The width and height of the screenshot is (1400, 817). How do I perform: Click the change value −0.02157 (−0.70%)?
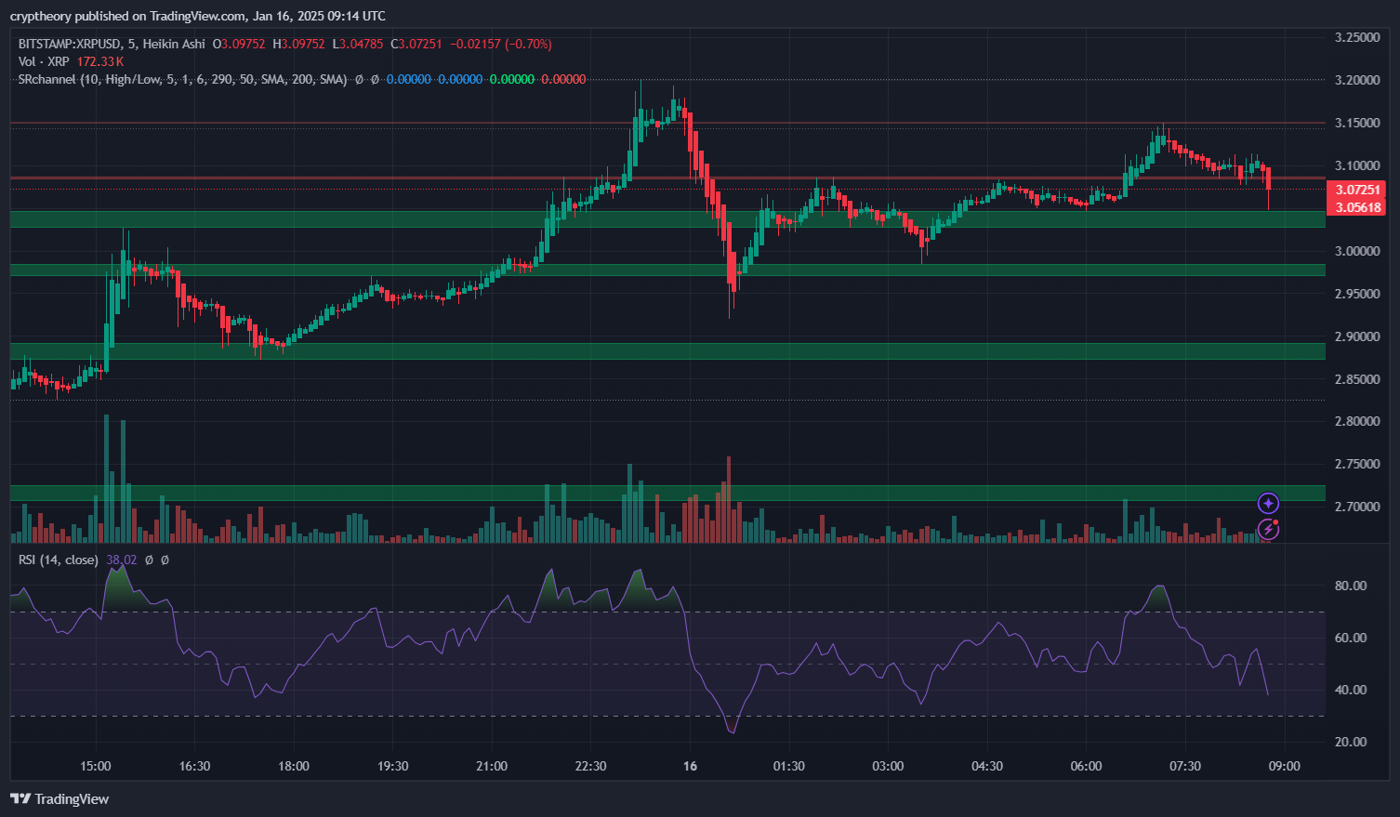click(x=501, y=44)
